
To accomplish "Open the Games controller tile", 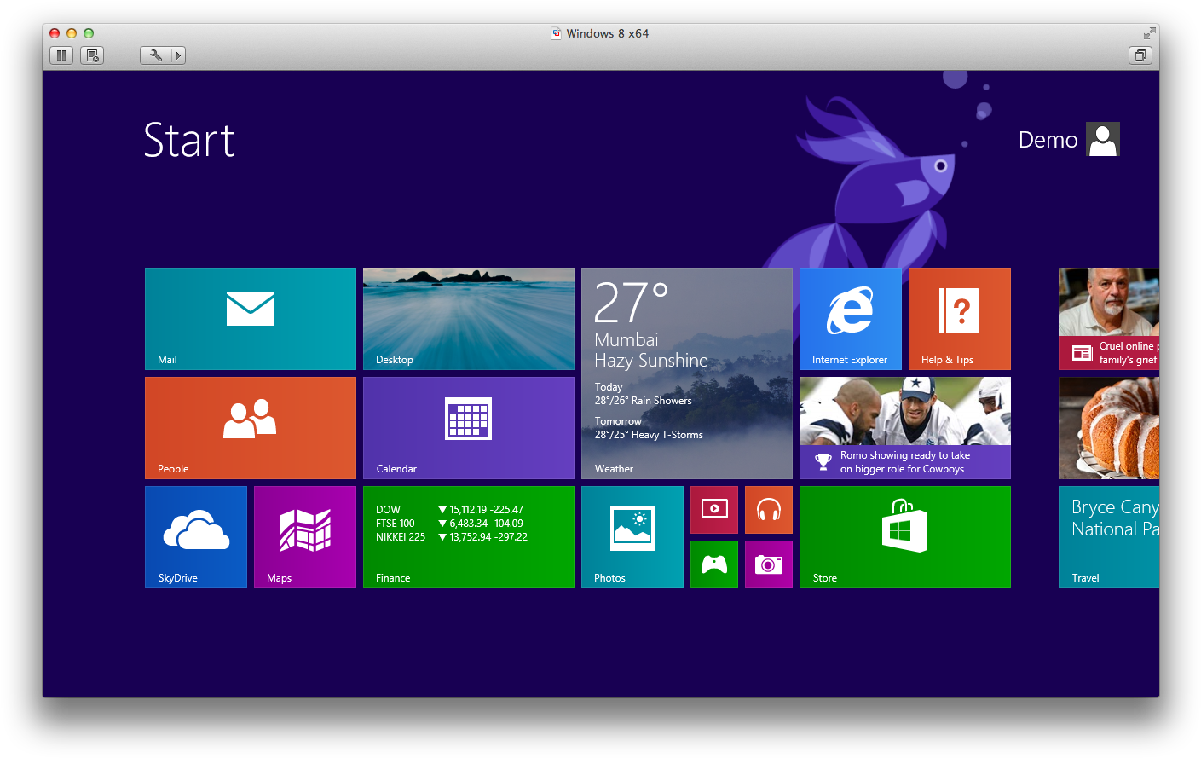I will click(714, 564).
